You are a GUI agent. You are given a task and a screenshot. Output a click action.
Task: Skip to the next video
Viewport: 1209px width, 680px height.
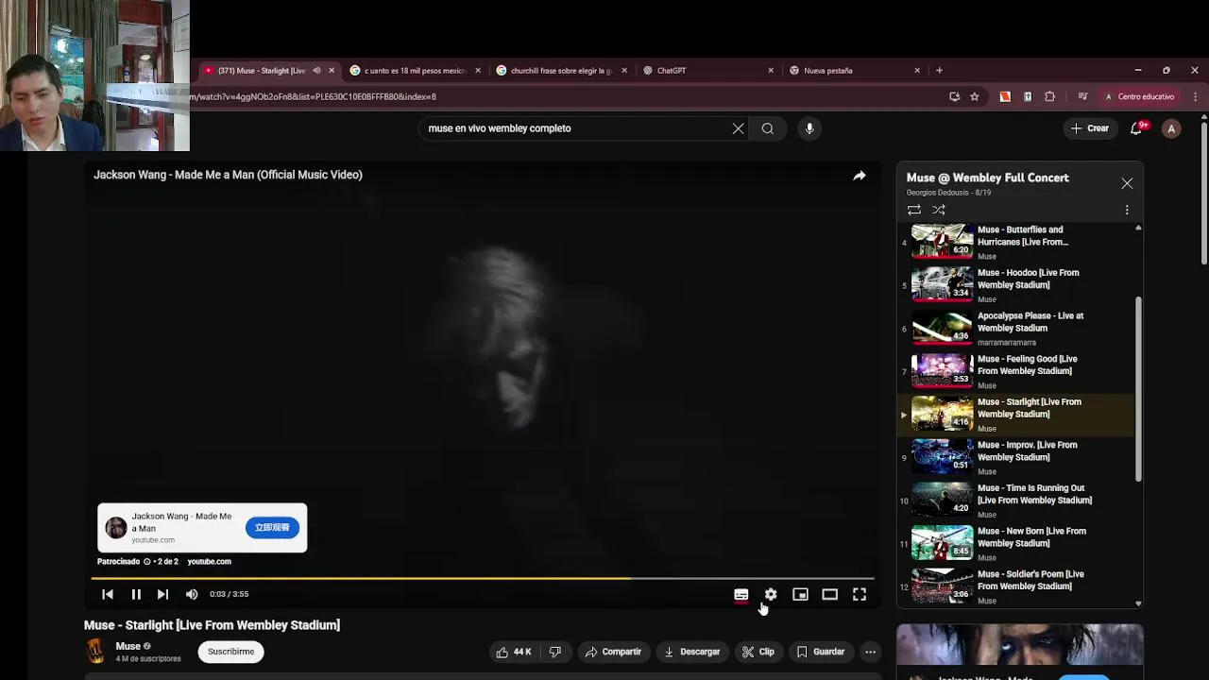pos(162,594)
